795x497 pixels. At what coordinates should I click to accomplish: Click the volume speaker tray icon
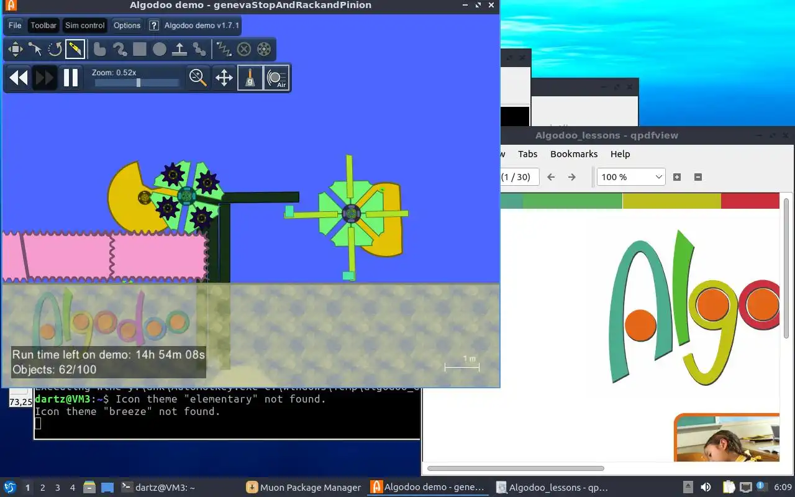(706, 488)
